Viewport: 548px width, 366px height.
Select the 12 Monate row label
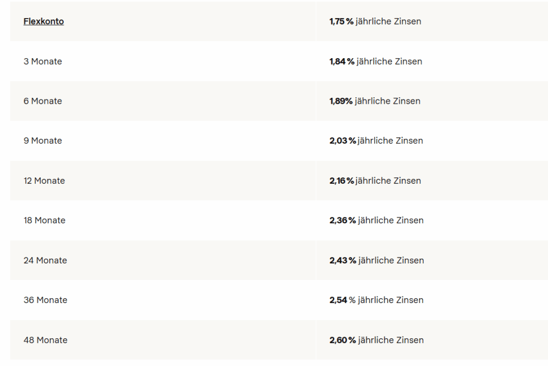(44, 181)
